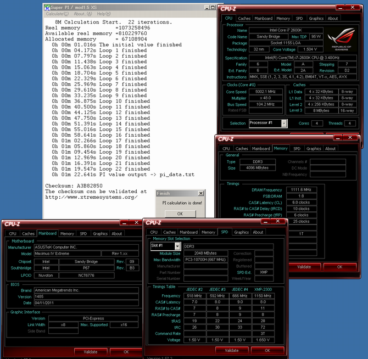Open About tab in CPU-Z CPU window

333,19
